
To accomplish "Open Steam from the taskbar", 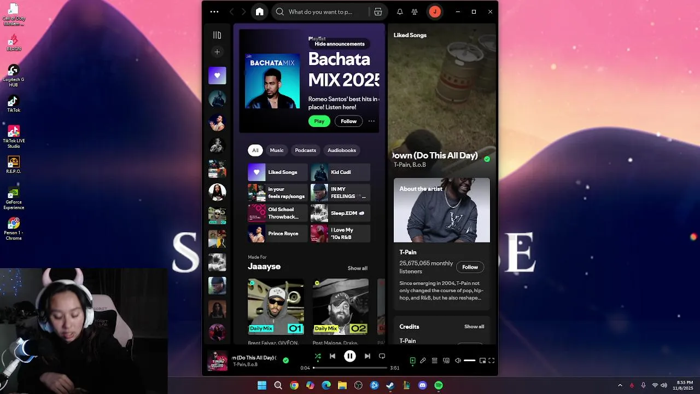I will [390, 385].
